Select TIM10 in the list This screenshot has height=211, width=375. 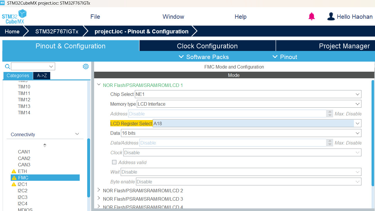(x=24, y=87)
